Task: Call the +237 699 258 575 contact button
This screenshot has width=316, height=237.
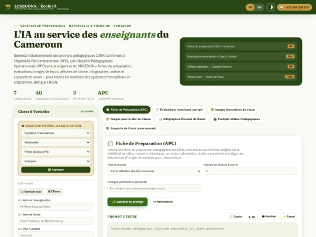Action: [x=294, y=8]
